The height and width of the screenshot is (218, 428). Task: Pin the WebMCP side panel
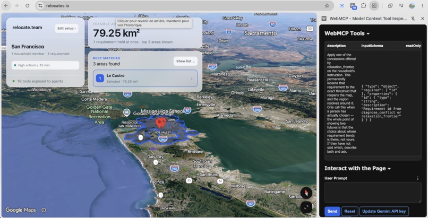413,19
